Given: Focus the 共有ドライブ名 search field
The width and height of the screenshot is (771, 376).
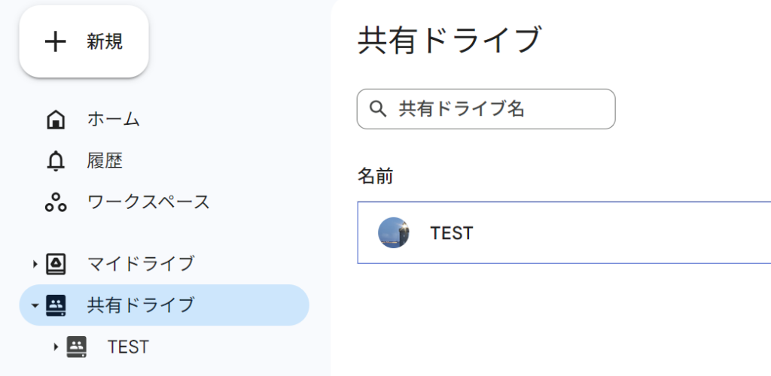Looking at the screenshot, I should click(497, 109).
